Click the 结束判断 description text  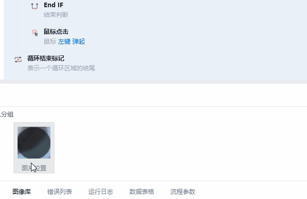pyautogui.click(x=56, y=15)
